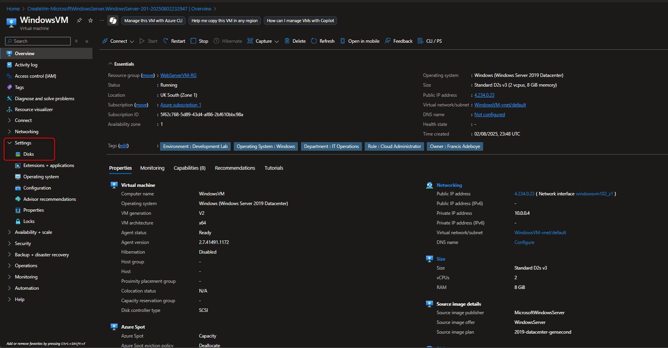Expand Backup + disaster recovery
Viewport: 668px width, 348px height.
click(42, 255)
